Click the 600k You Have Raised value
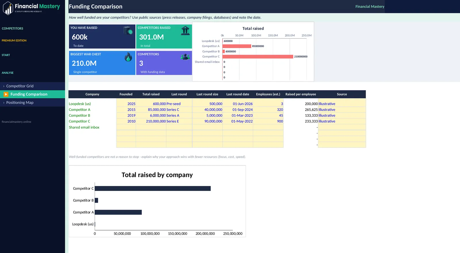Screen dimensions: 460x253 (80, 37)
